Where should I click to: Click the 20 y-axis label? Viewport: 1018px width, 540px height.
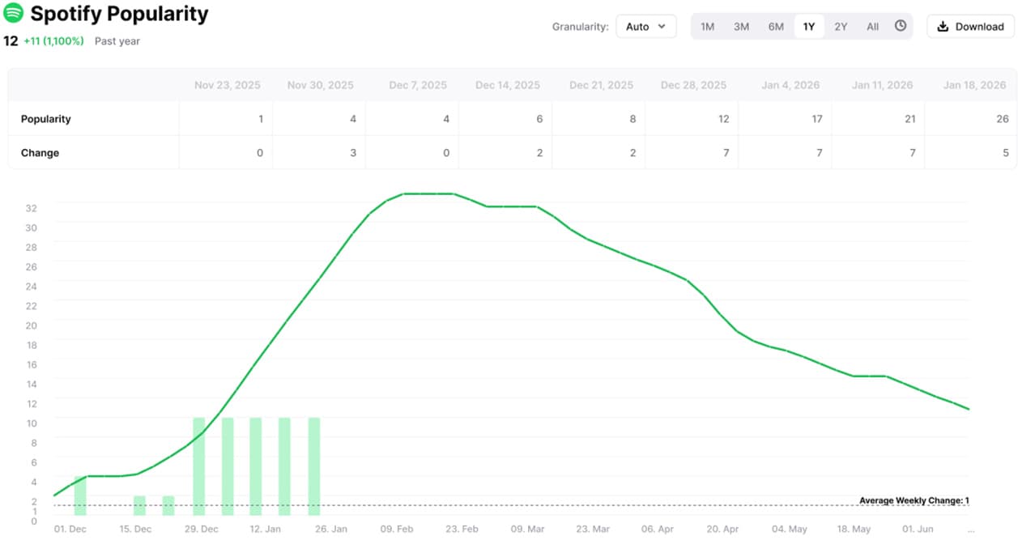click(32, 325)
